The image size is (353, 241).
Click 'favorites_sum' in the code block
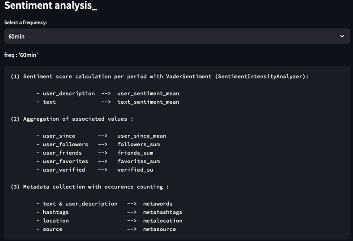click(x=138, y=161)
